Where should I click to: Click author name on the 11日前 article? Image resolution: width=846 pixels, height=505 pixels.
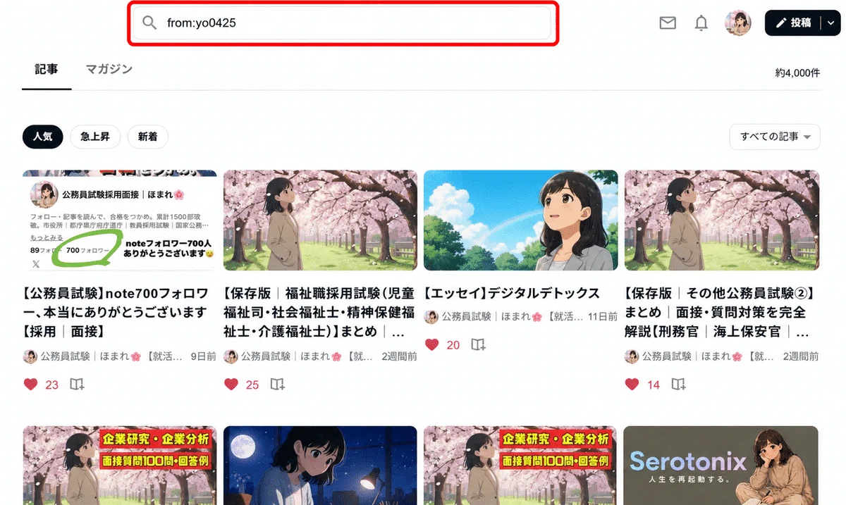coord(513,317)
